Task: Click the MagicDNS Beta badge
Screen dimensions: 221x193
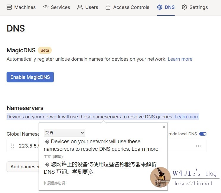Action: 45,50
